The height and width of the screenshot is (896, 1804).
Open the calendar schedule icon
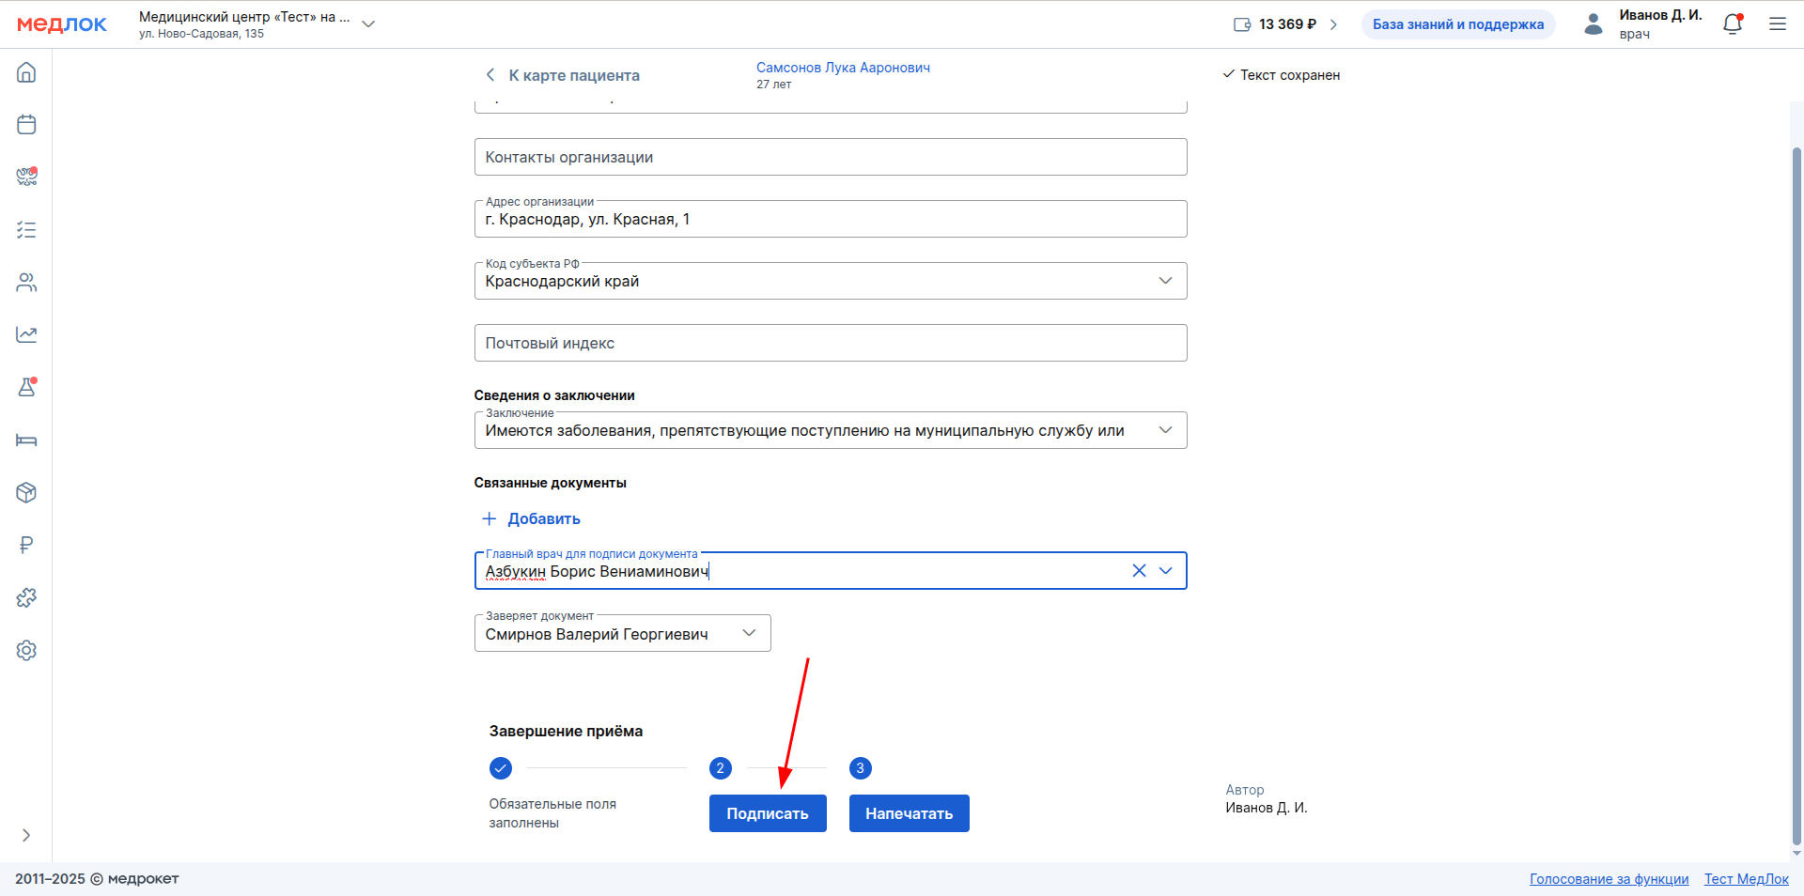tap(26, 125)
